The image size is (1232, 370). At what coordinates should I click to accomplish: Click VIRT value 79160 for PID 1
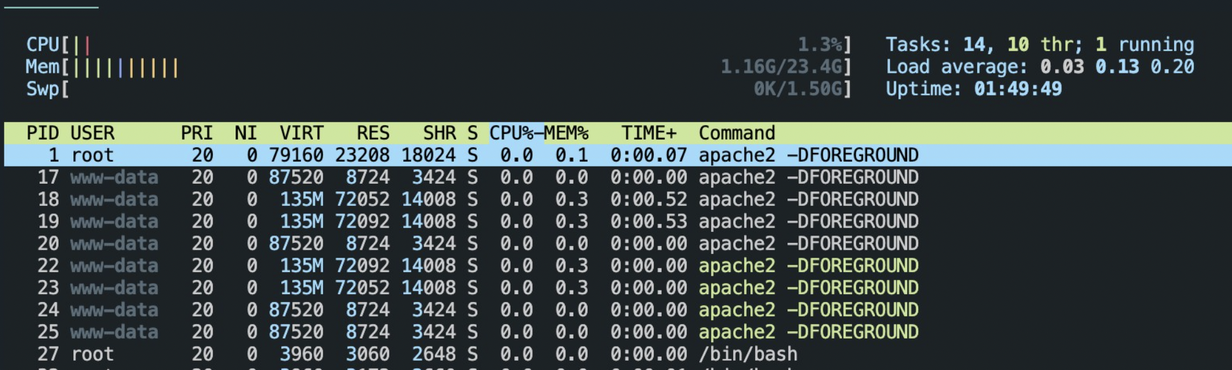296,155
